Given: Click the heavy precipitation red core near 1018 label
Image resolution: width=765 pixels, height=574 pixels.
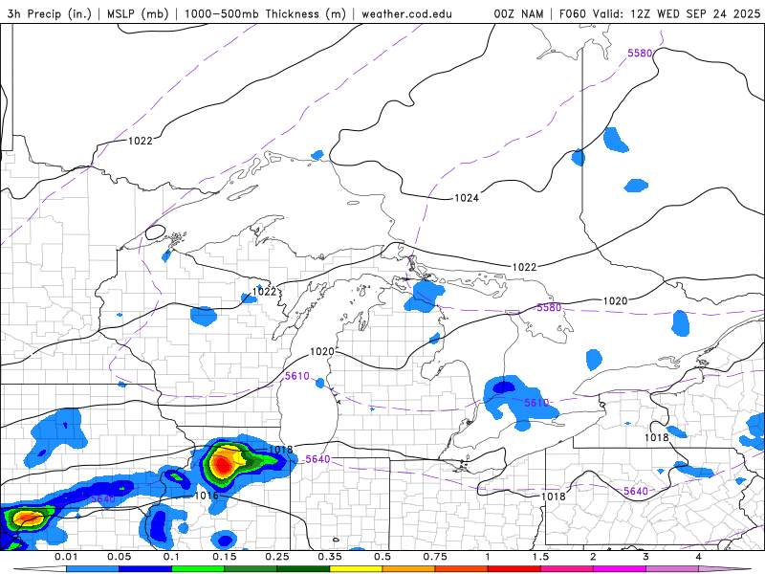Looking at the screenshot, I should (223, 464).
